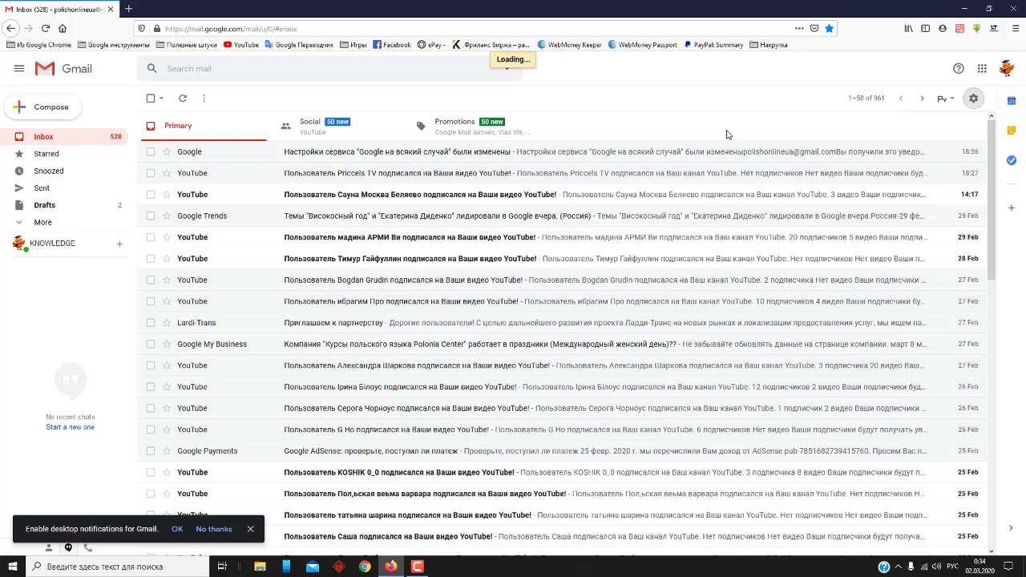Select the Google Trends email checkbox
This screenshot has width=1026, height=577.
[151, 216]
